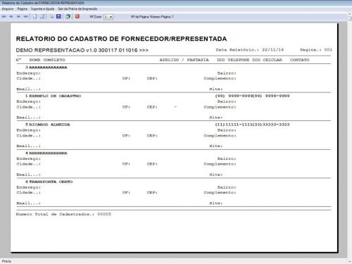The width and height of the screenshot is (352, 264).
Task: Click the RICAROD ALMEIDA supplier entry
Action: (49, 125)
